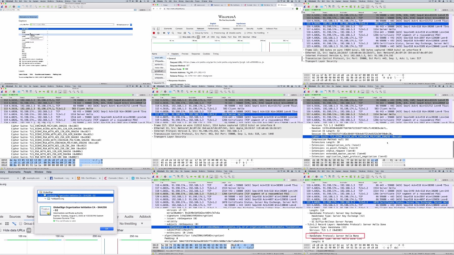Open the capture filter field dropdown arrow
This screenshot has height=255, width=454.
113,25
